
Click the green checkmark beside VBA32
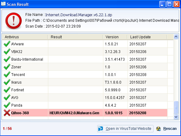pyautogui.click(x=7, y=51)
